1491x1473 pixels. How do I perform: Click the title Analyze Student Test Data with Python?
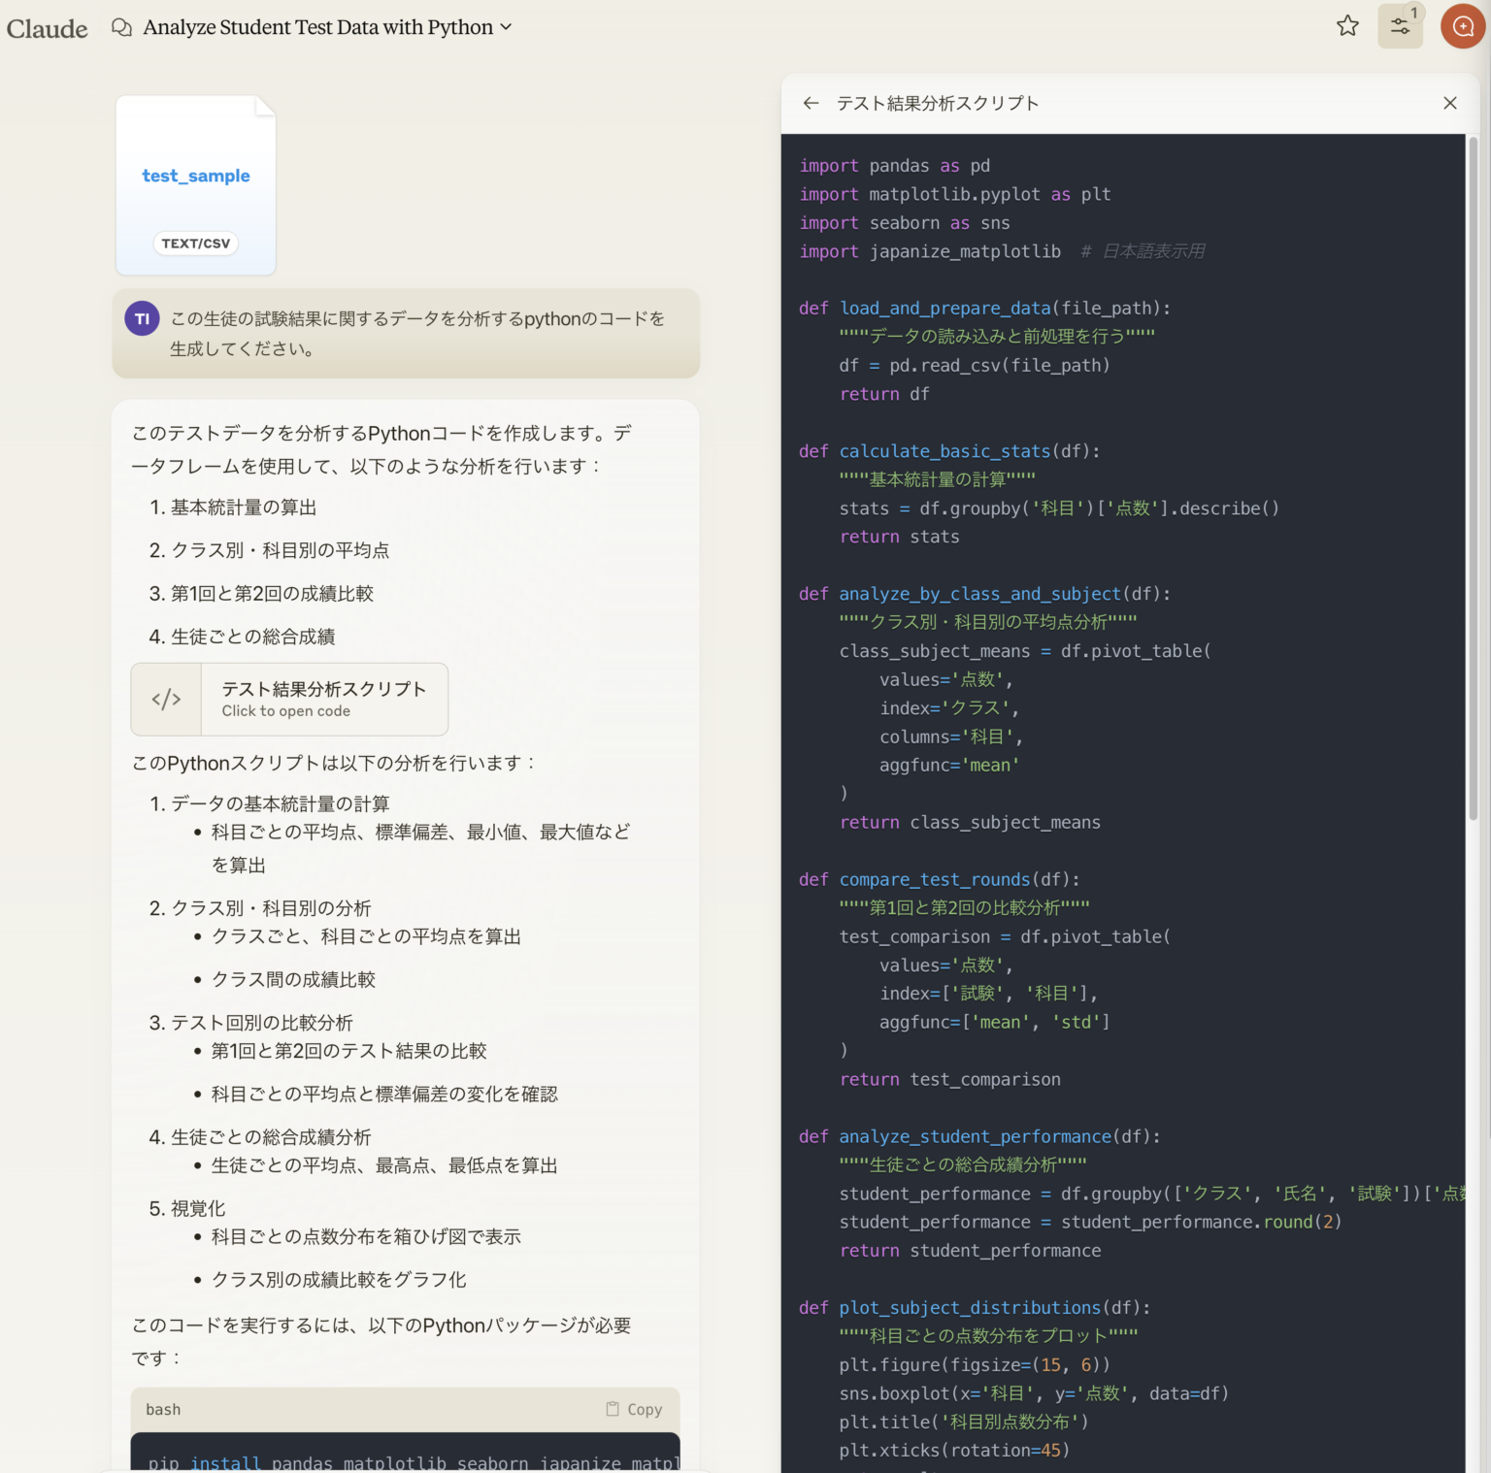[317, 27]
